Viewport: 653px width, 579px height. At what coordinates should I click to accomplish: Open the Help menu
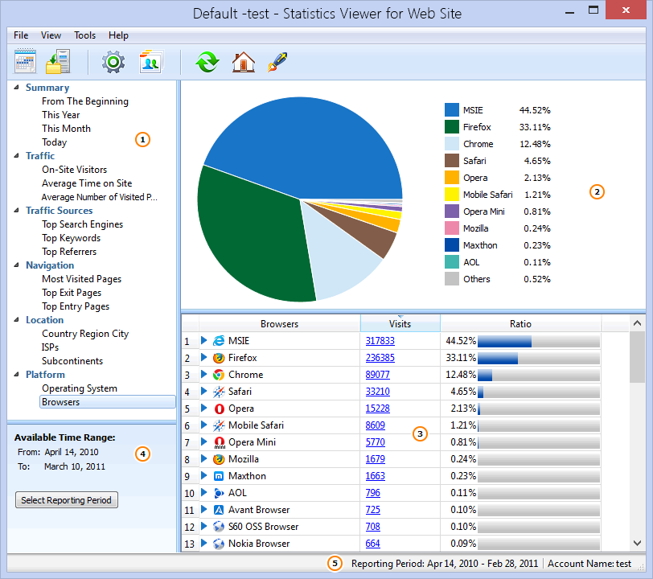coord(118,35)
